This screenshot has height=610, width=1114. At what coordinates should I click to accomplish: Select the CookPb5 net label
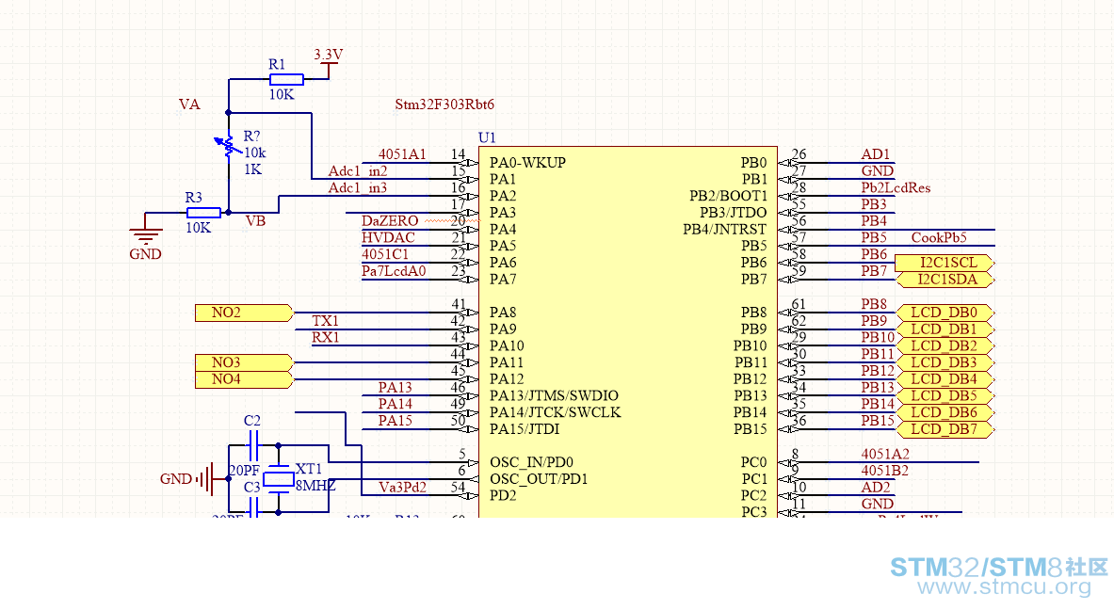pos(939,238)
